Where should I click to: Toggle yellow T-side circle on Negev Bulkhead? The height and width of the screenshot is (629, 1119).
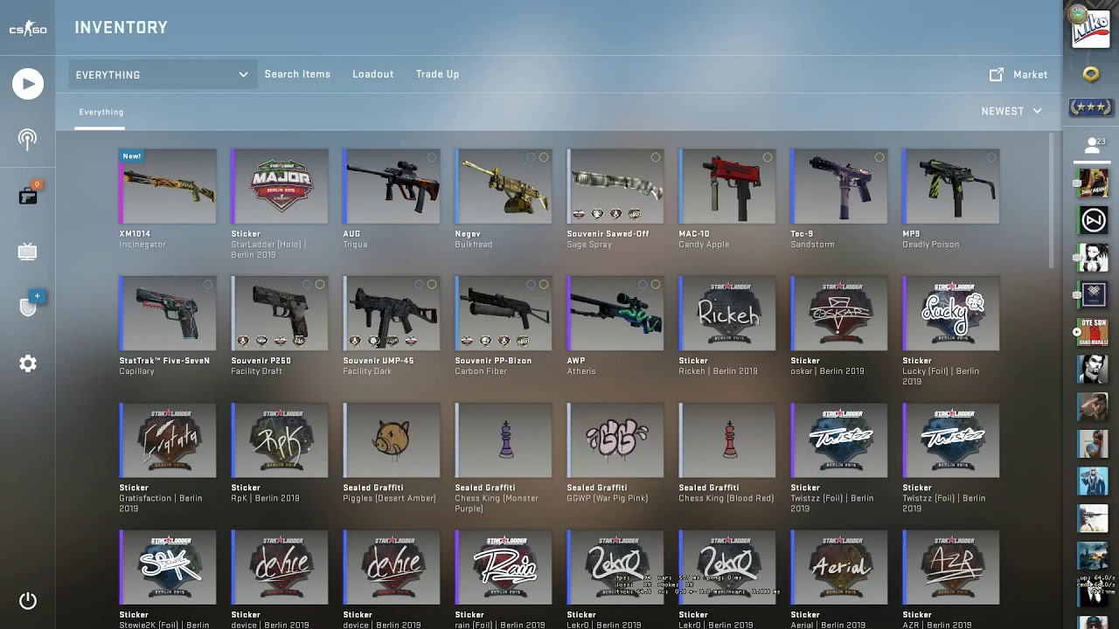pyautogui.click(x=544, y=157)
